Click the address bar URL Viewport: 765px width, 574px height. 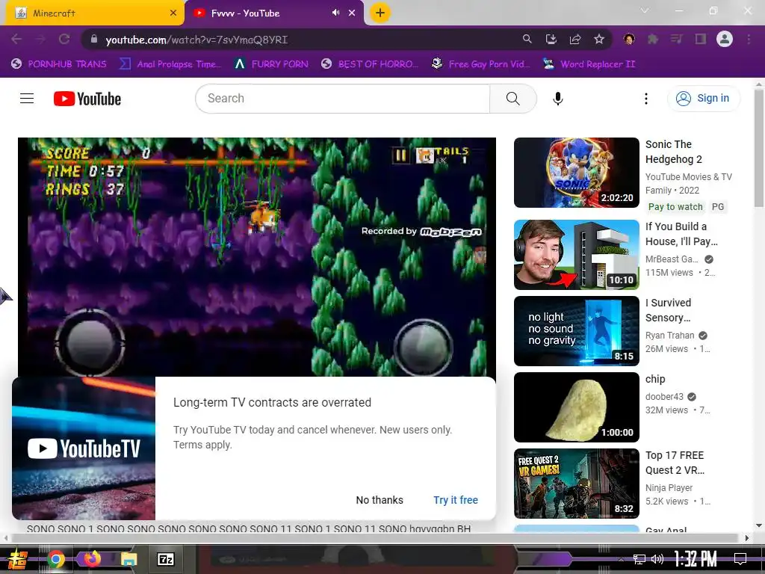[x=196, y=40]
